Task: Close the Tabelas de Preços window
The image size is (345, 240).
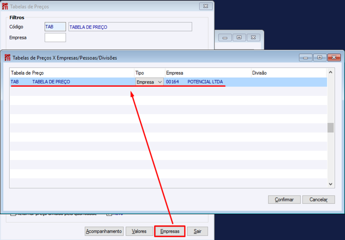Action: [206, 6]
